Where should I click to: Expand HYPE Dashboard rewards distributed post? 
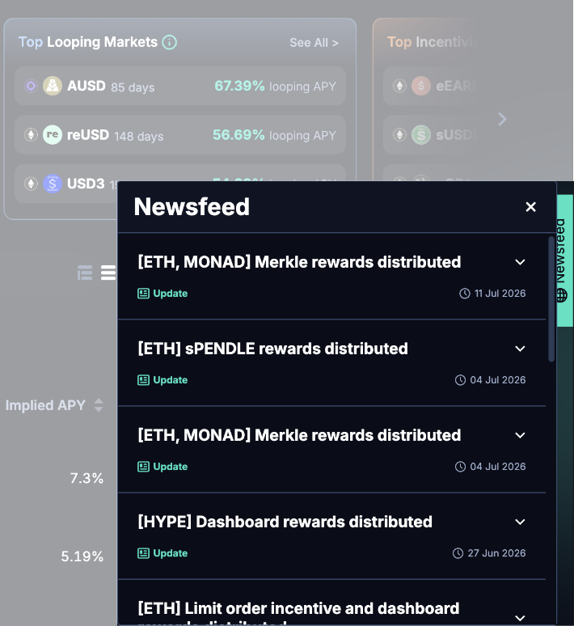[x=520, y=522]
